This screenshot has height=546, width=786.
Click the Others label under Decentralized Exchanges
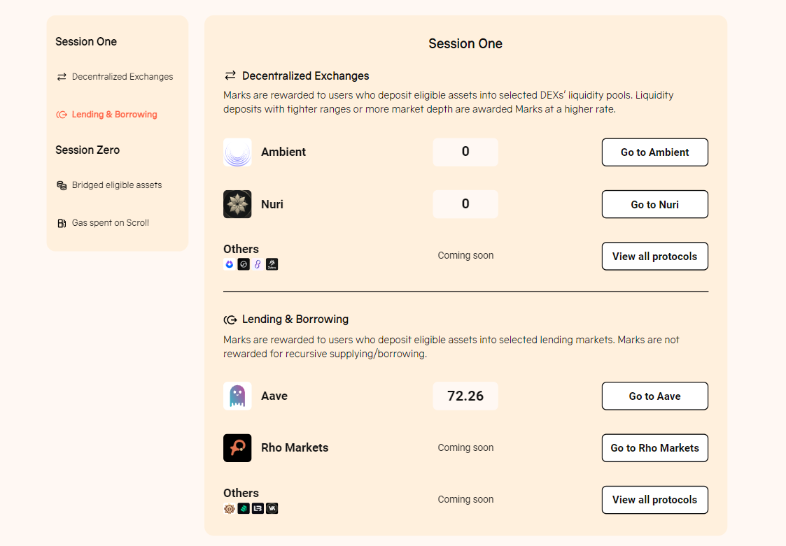click(x=241, y=249)
